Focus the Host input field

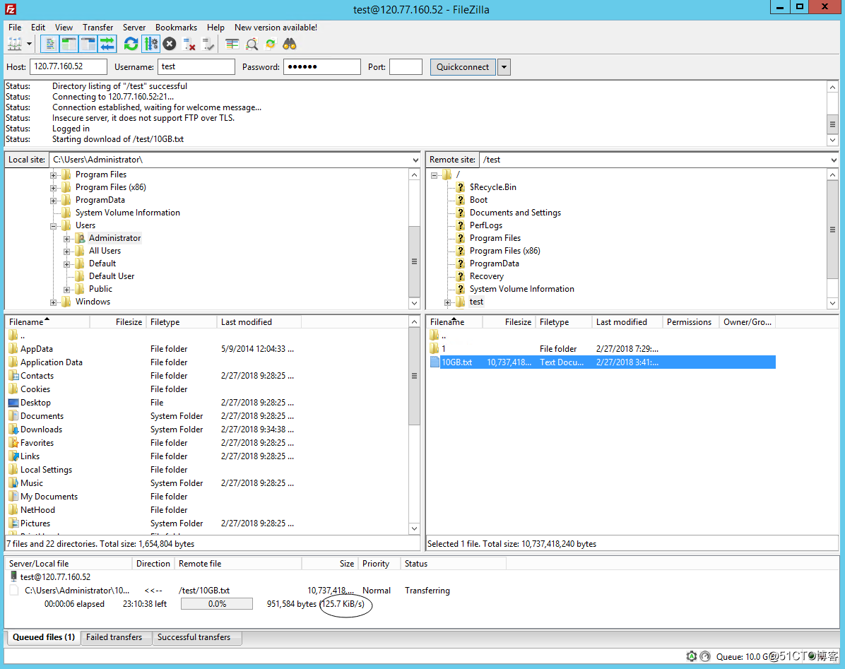point(69,67)
